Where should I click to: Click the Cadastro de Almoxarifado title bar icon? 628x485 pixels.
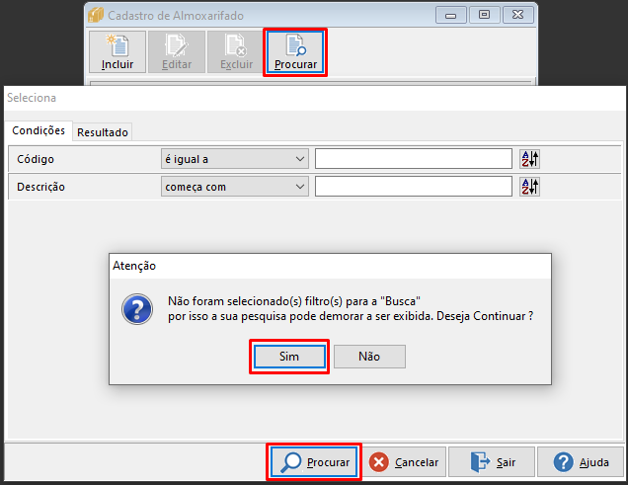[96, 15]
